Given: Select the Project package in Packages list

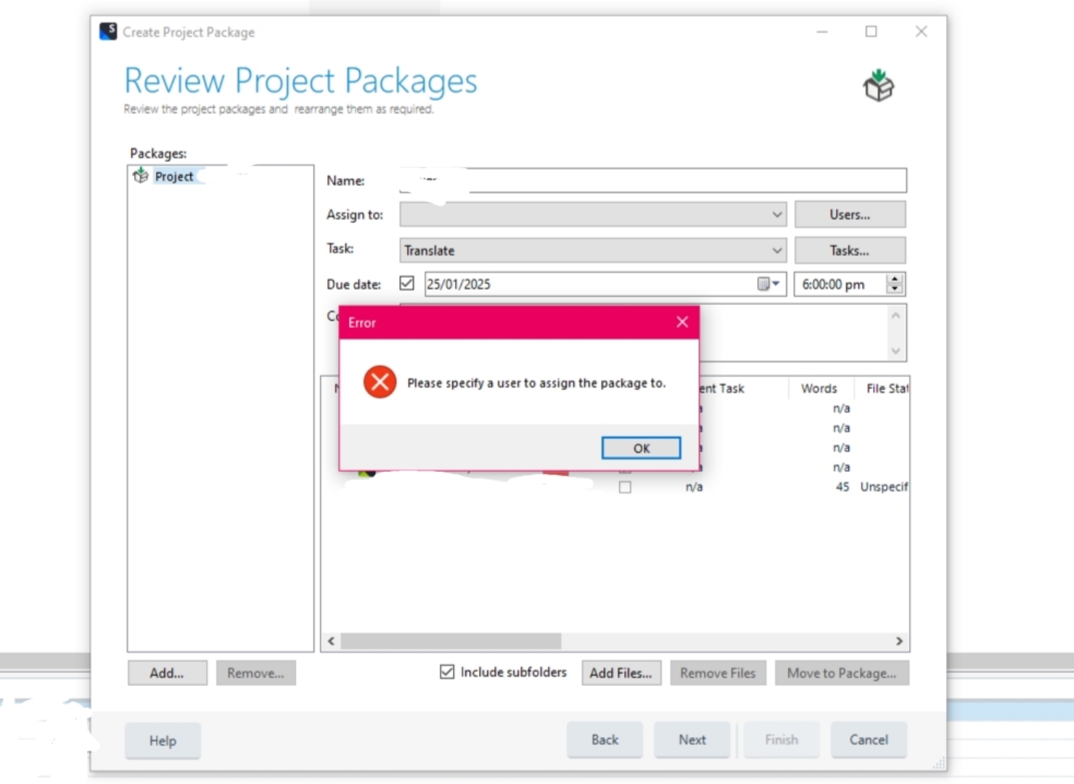Looking at the screenshot, I should 174,176.
